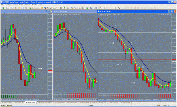The width and height of the screenshot is (177, 107).
Task: Open the Strategy Tester magnifier icon
Action: (x=26, y=8)
